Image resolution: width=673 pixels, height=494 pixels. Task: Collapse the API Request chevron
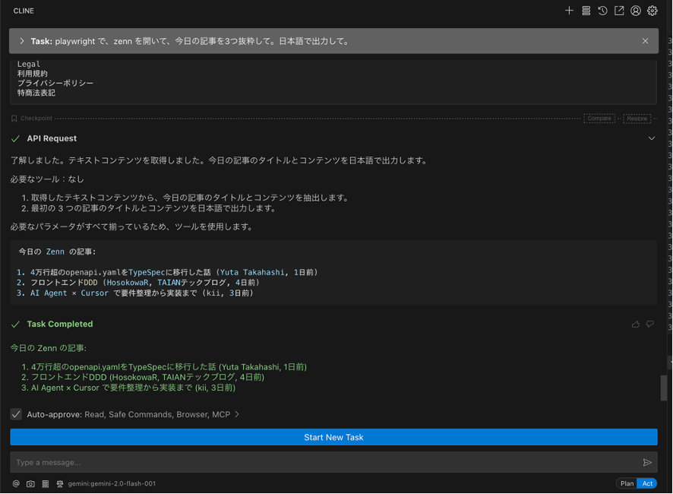(x=652, y=138)
